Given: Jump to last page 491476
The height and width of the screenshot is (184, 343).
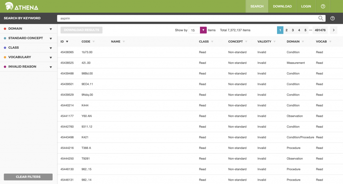Looking at the screenshot, I should tap(320, 30).
